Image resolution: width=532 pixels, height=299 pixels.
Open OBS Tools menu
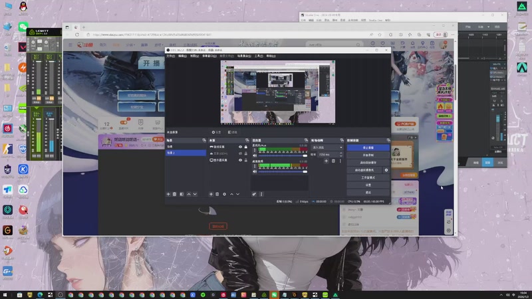point(259,56)
